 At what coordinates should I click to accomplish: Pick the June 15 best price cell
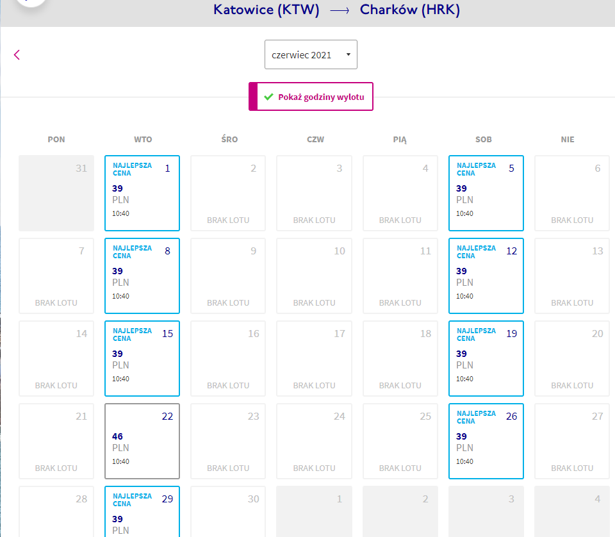pyautogui.click(x=142, y=358)
